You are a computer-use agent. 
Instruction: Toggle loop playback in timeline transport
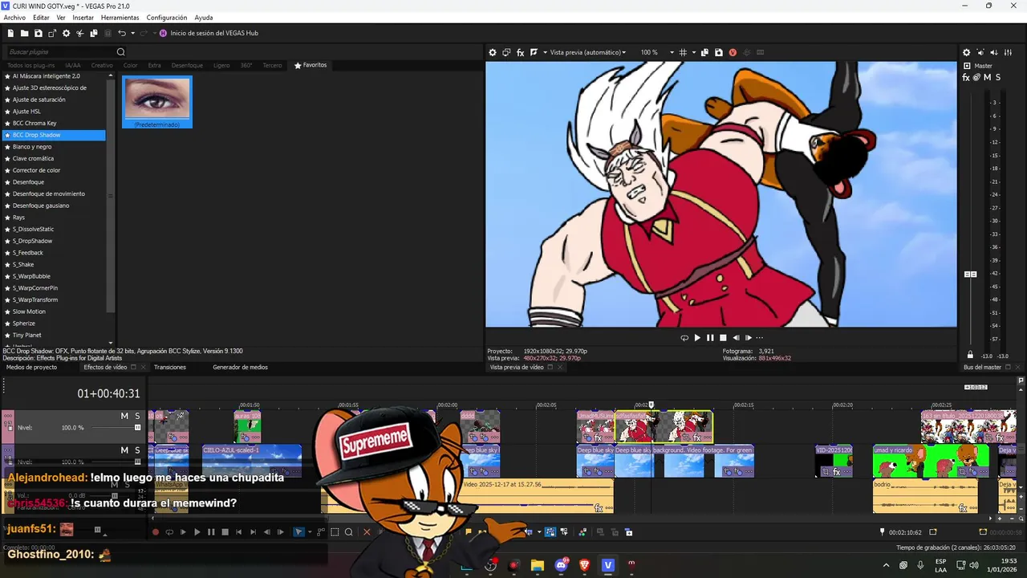(x=169, y=531)
